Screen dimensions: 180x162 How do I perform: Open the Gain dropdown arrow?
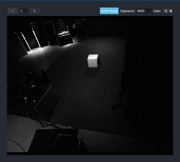click(x=171, y=11)
